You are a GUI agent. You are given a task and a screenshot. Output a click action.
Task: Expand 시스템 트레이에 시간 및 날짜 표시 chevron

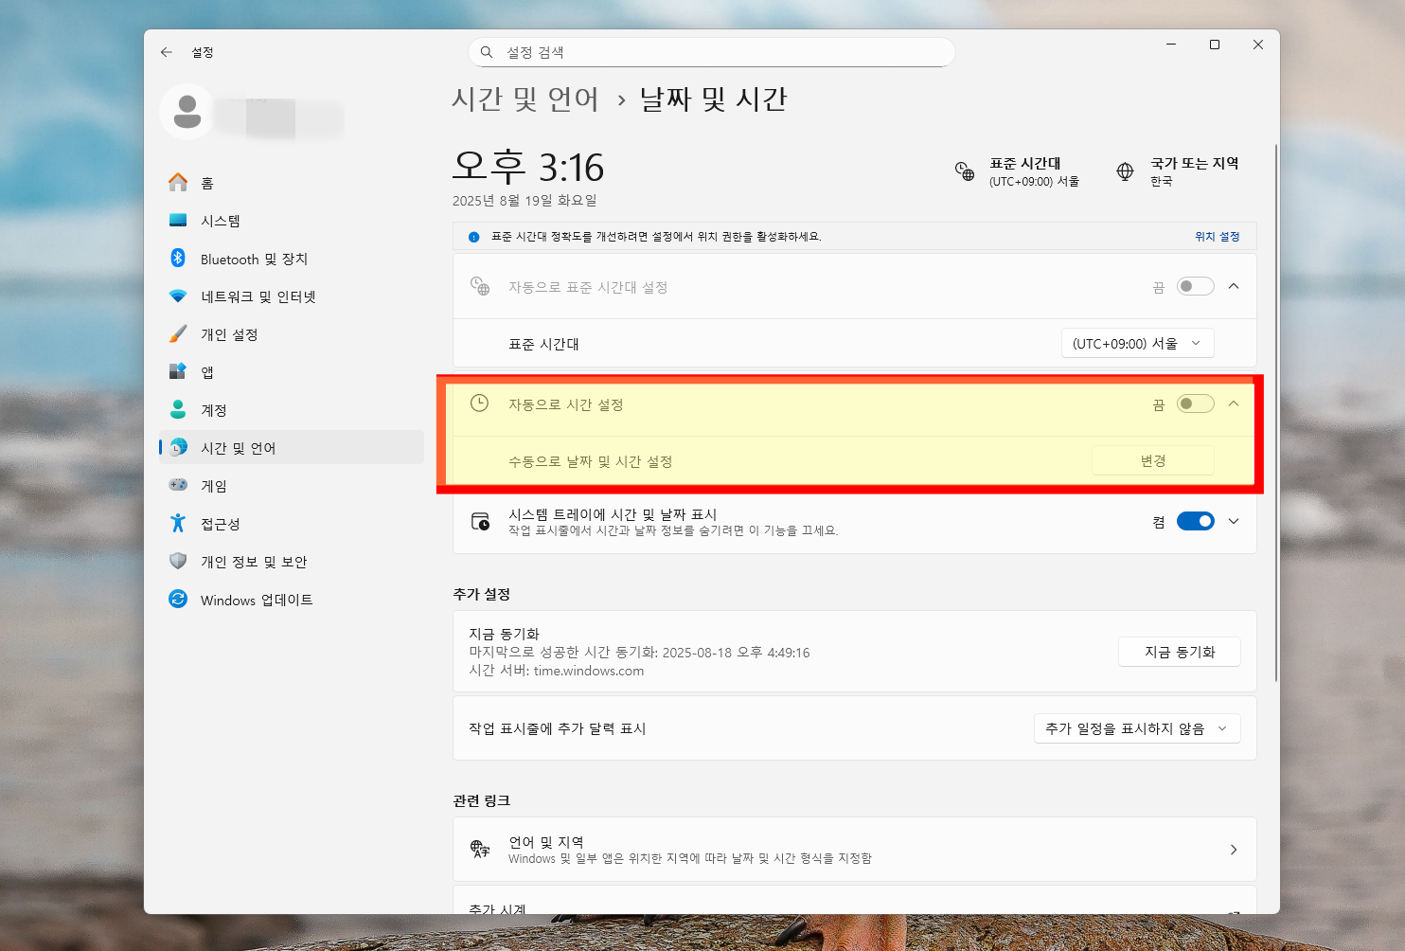pos(1234,521)
